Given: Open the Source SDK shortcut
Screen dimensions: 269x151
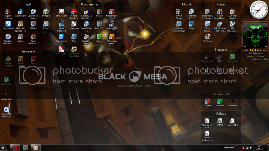Looking at the screenshot, I should (232, 121).
